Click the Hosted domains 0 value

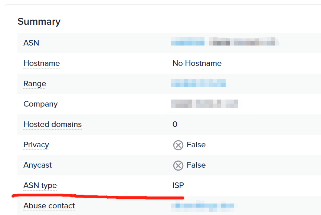tap(175, 124)
